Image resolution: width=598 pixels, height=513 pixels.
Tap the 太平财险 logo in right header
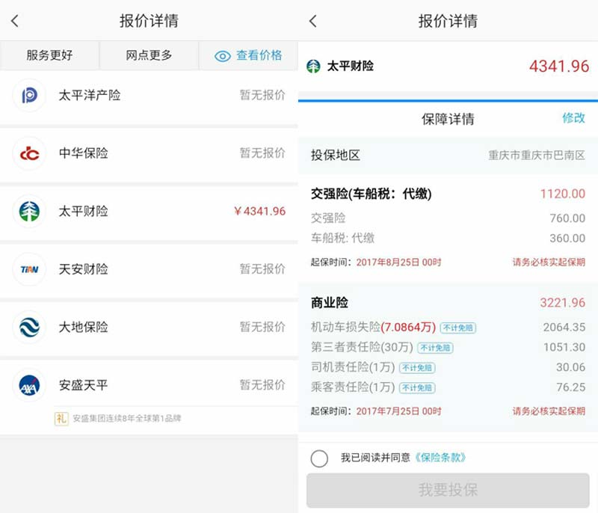(x=314, y=66)
